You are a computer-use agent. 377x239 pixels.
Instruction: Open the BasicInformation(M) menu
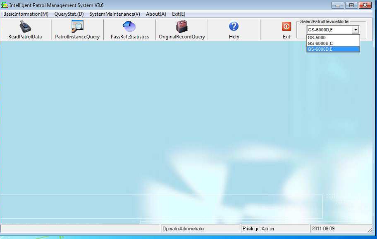(26, 14)
